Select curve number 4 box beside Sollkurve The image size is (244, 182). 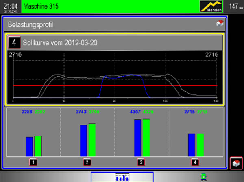click(13, 43)
